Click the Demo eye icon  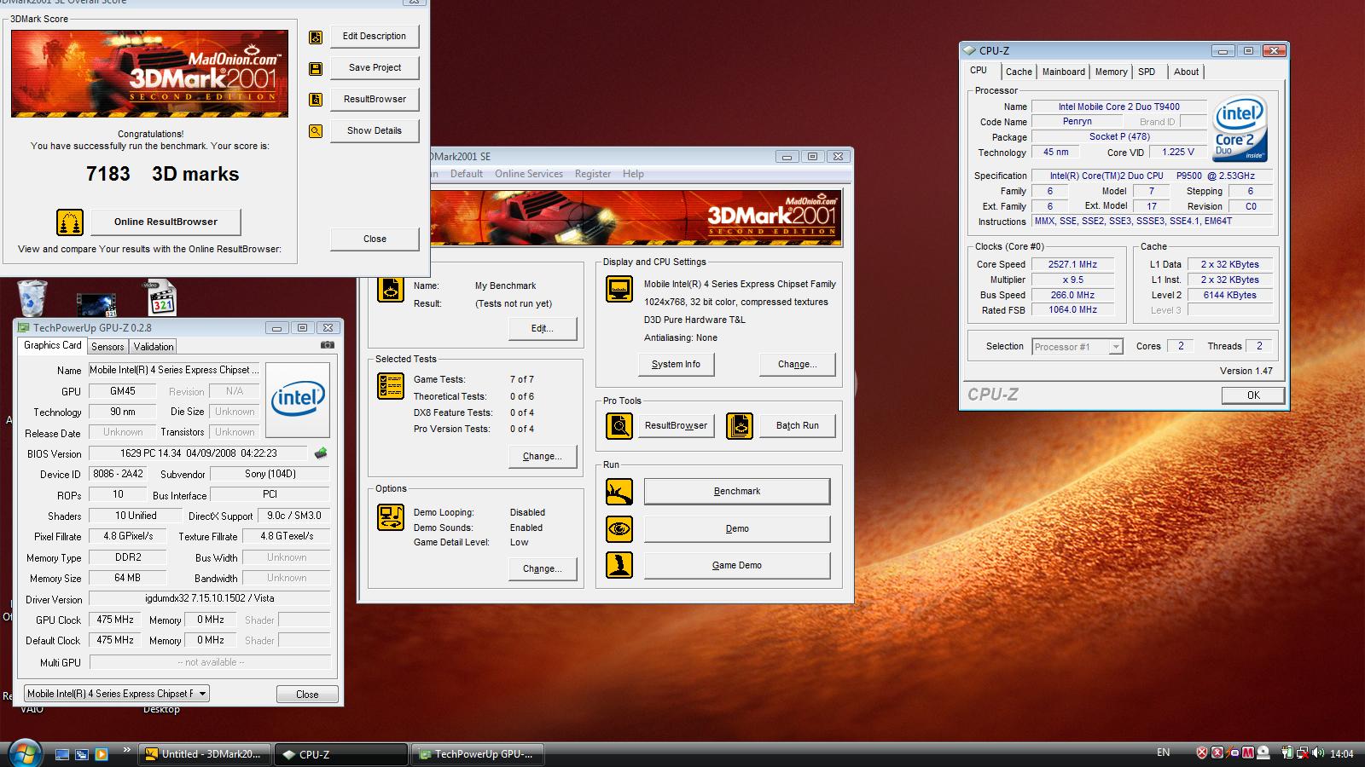619,529
